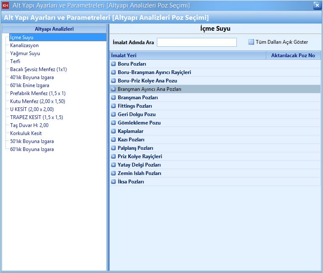This screenshot has height=273, width=323.
Task: Select Kanalizasyon in the left tree
Action: click(x=24, y=45)
